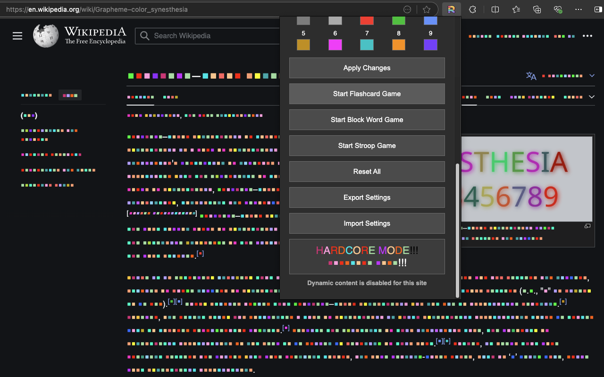The height and width of the screenshot is (377, 604).
Task: Open the Collections icon in browser toolbar
Action: click(537, 9)
